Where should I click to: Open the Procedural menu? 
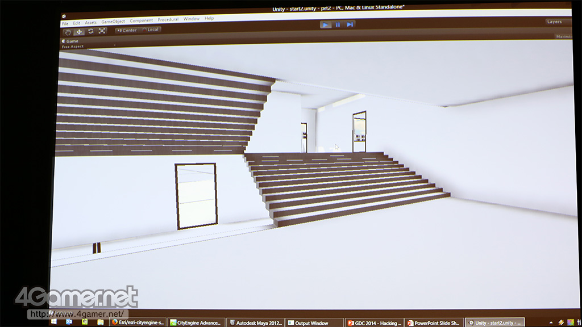pyautogui.click(x=168, y=19)
